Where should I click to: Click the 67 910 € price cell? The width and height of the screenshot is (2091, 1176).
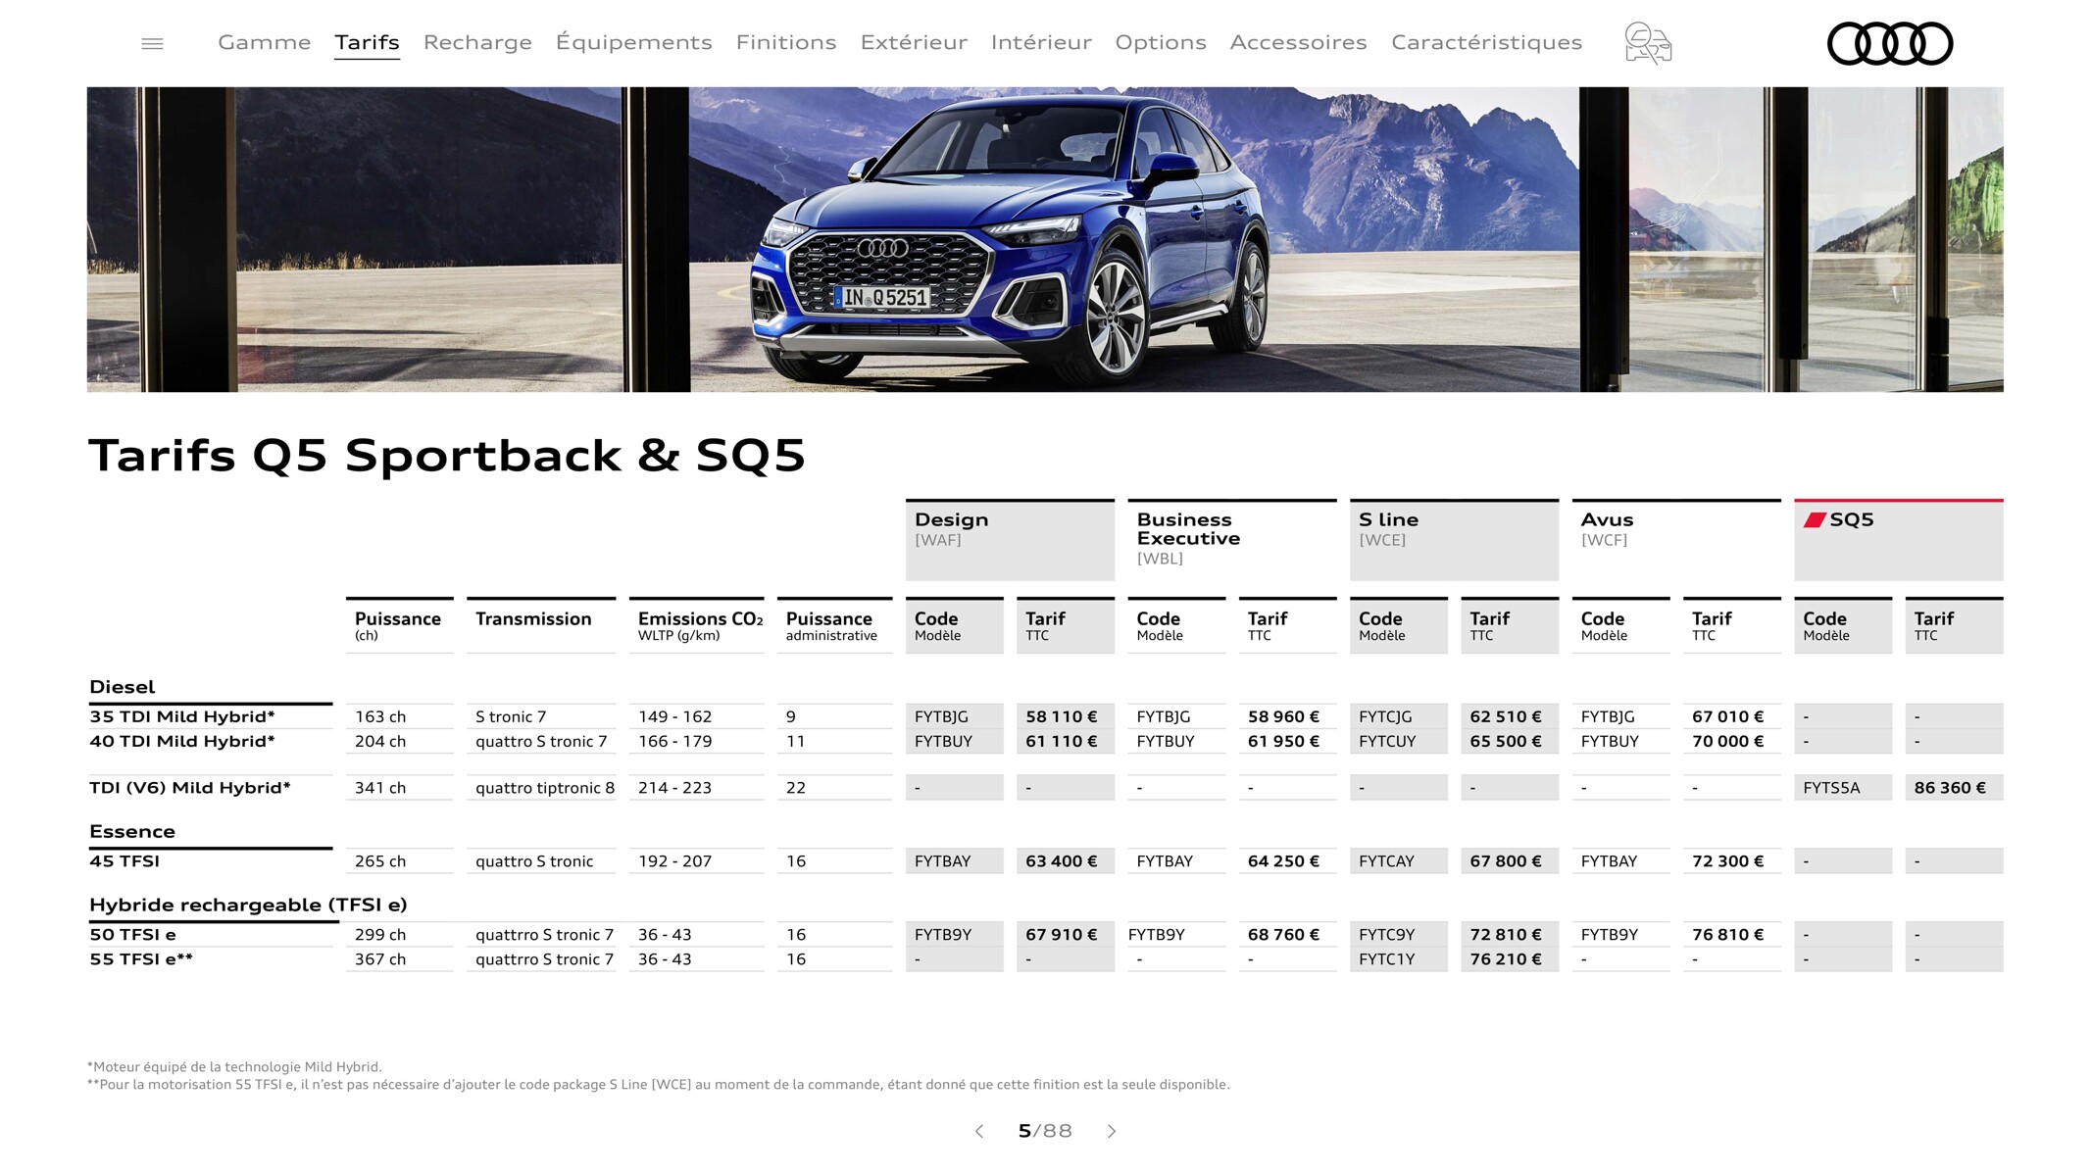click(1062, 935)
